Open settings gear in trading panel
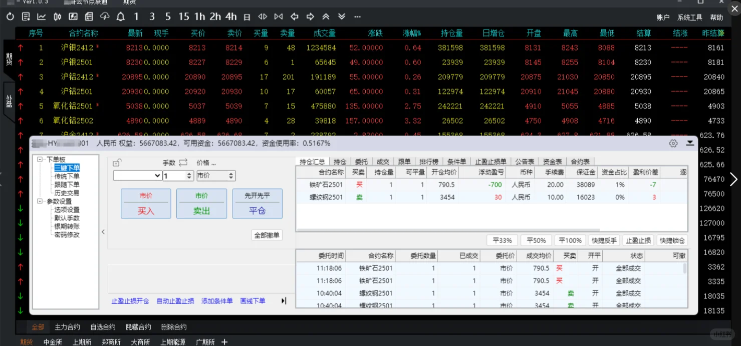Screen dimensions: 741x346 click(673, 143)
